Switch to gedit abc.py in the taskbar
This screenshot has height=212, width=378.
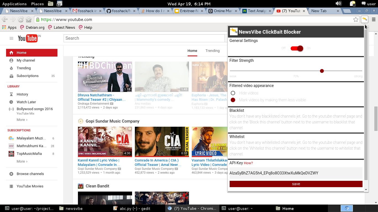point(132,208)
